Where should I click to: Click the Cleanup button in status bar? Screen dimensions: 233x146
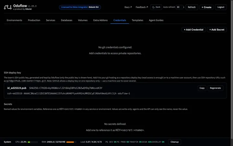pos(175,142)
